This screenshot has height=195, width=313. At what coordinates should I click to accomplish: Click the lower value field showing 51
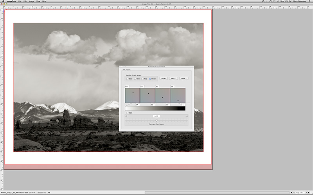(x=183, y=105)
